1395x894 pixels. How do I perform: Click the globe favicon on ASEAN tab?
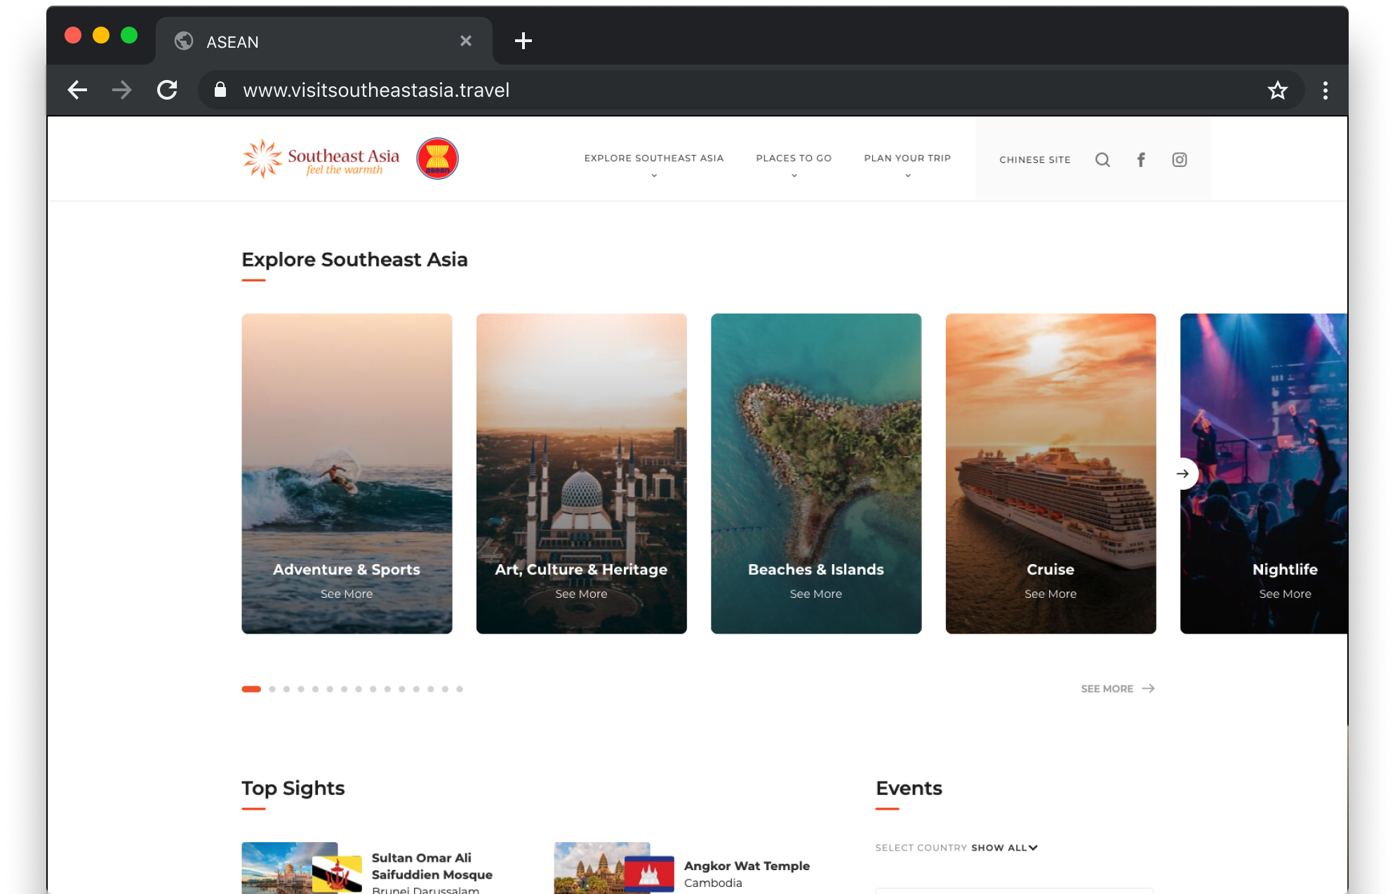(x=184, y=41)
